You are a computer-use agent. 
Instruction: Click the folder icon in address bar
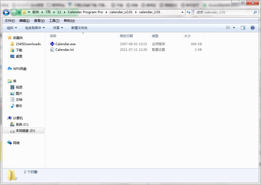click(x=24, y=12)
